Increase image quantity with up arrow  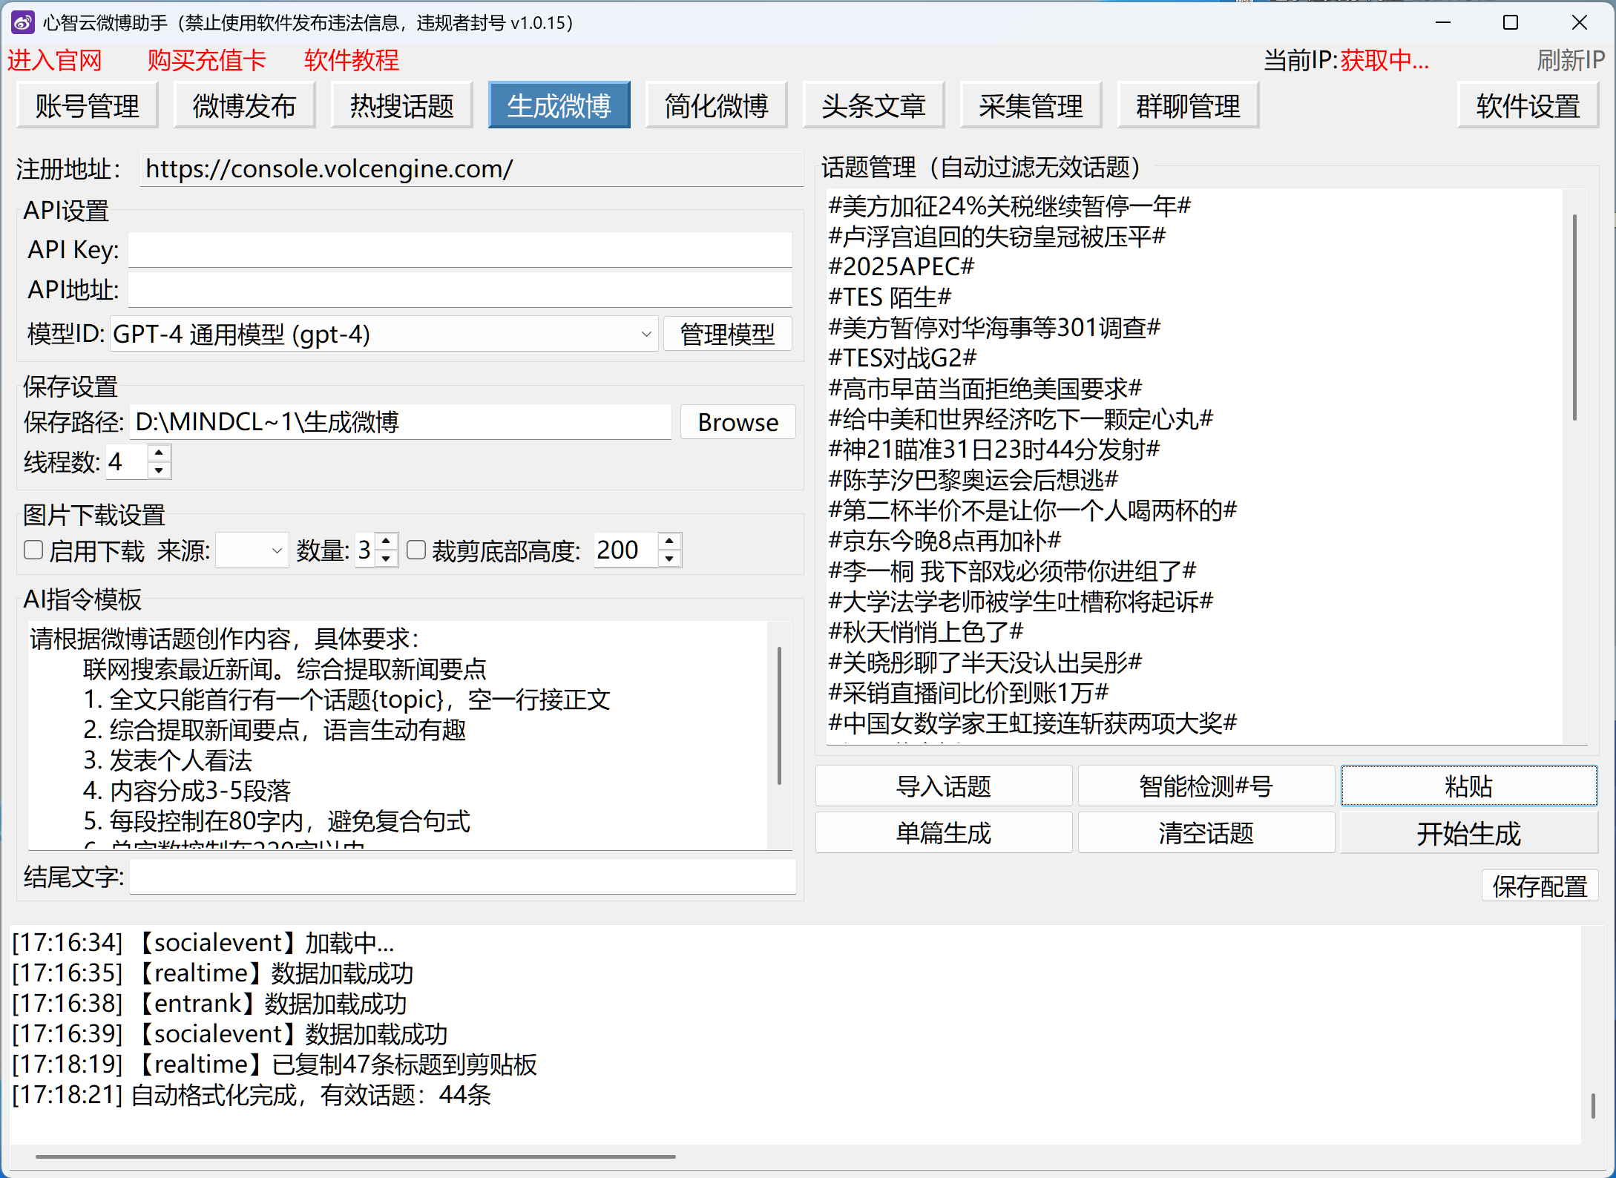pos(386,542)
